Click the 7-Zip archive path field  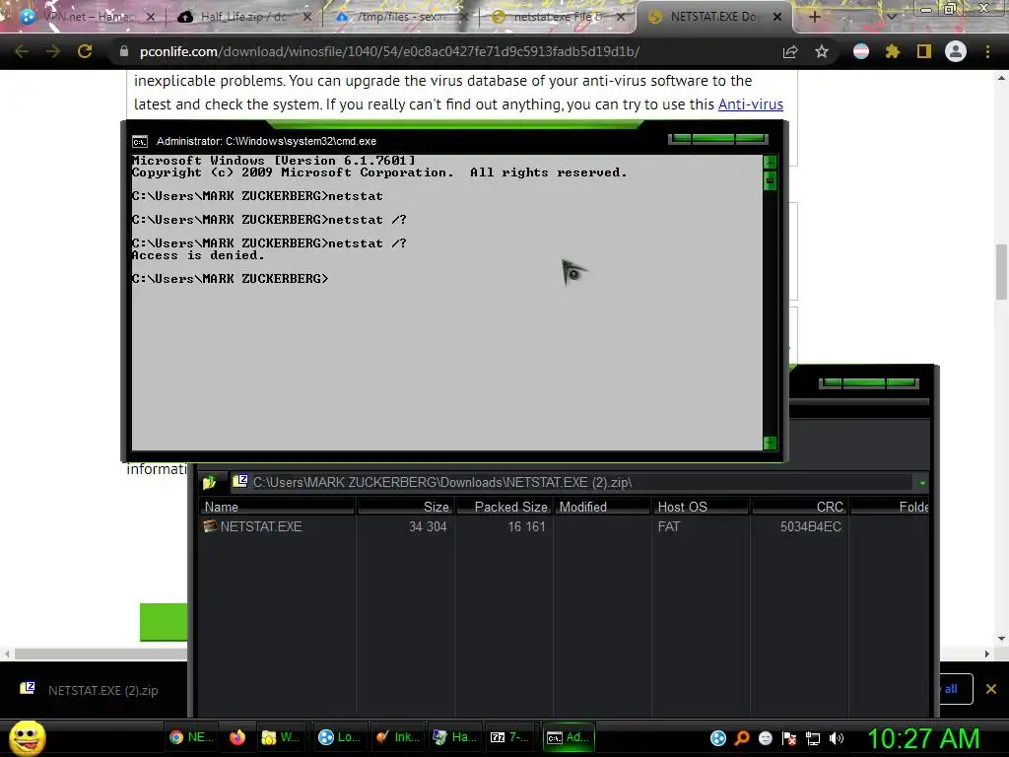[x=572, y=482]
